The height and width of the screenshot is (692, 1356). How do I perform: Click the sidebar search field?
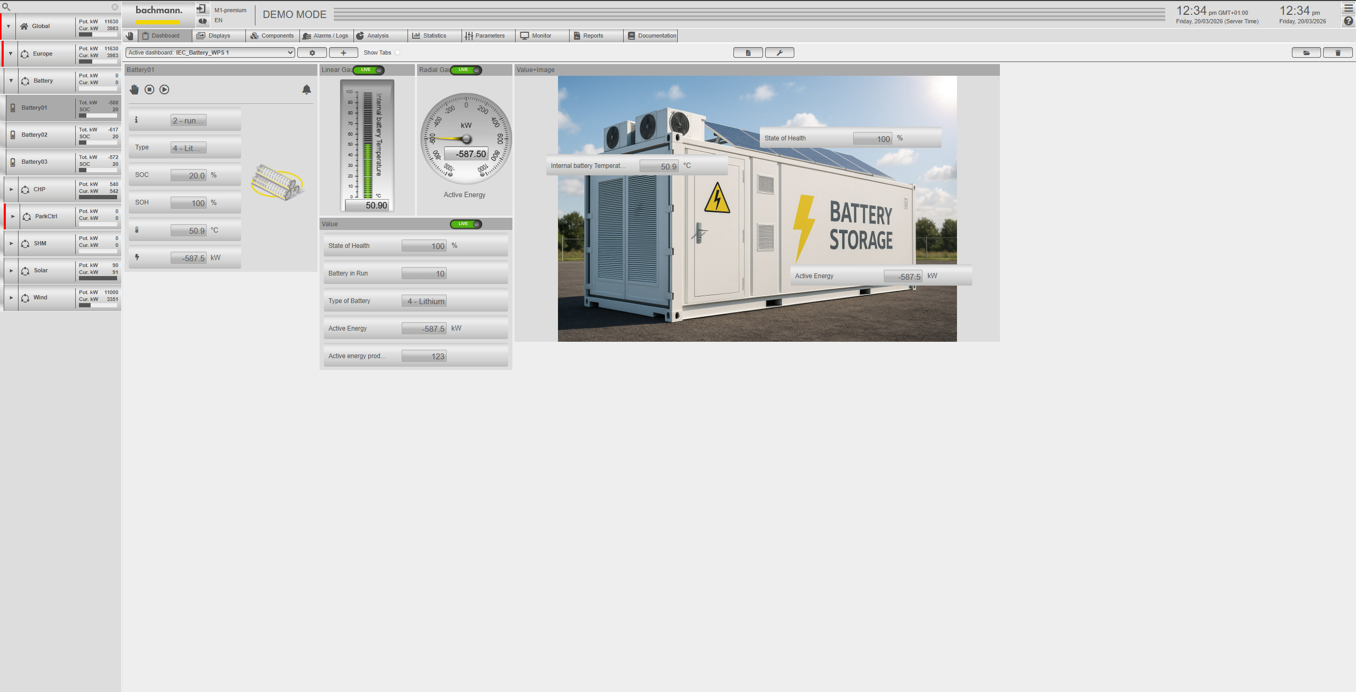(x=58, y=7)
